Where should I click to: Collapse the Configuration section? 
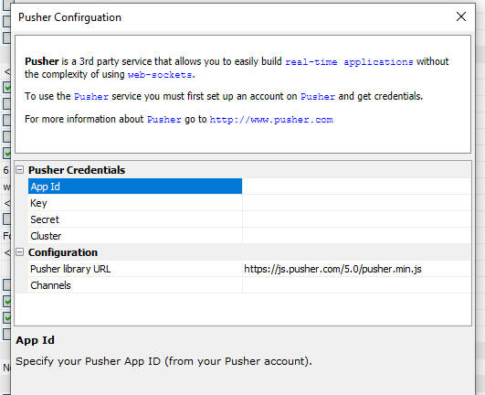(20, 252)
